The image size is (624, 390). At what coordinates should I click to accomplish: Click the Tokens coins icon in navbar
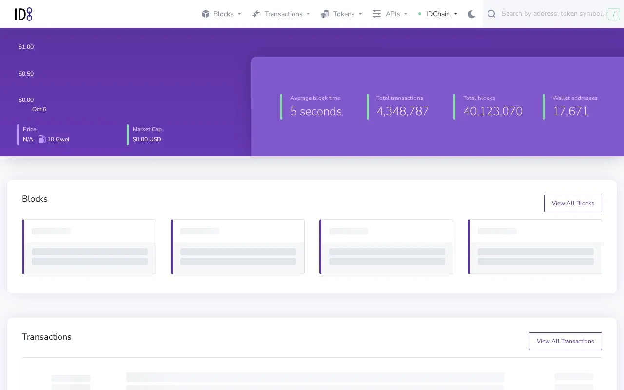point(325,14)
